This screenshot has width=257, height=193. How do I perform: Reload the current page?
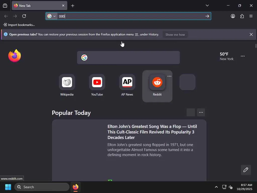(x=24, y=16)
